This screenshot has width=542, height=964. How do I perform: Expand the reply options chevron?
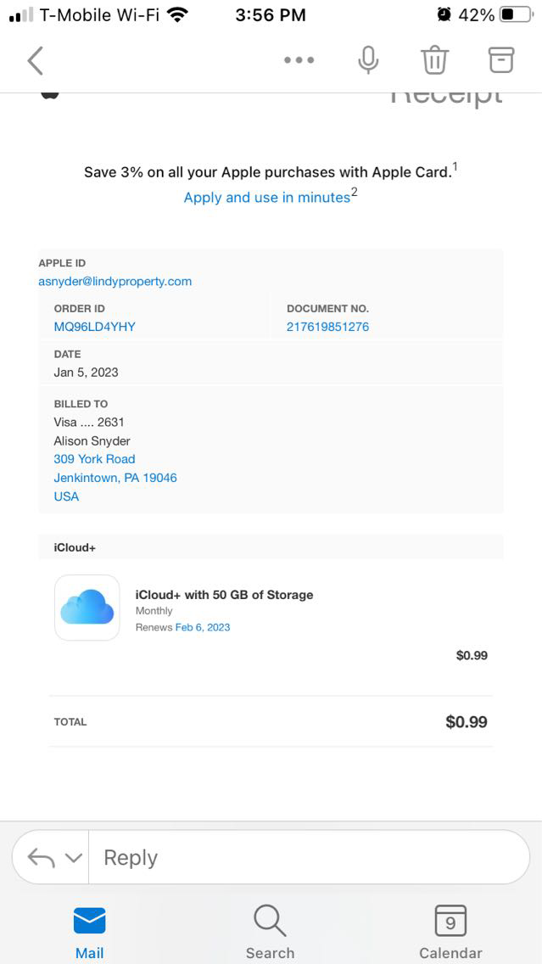click(x=74, y=858)
